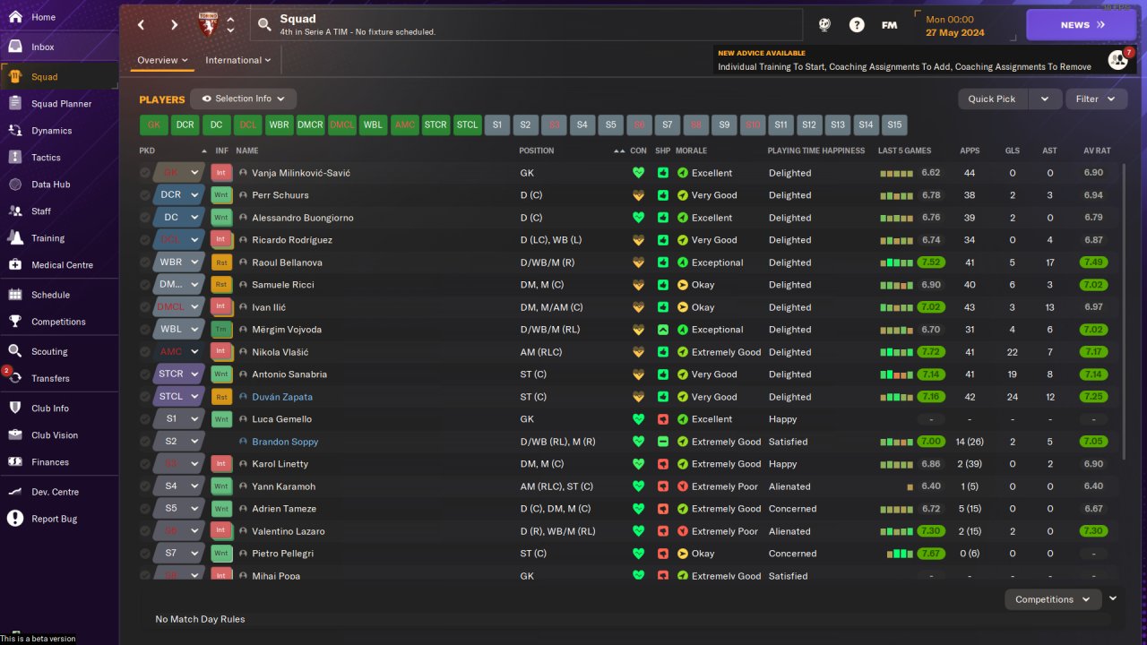The height and width of the screenshot is (645, 1147).
Task: Open Training from the sidebar
Action: pyautogui.click(x=59, y=238)
